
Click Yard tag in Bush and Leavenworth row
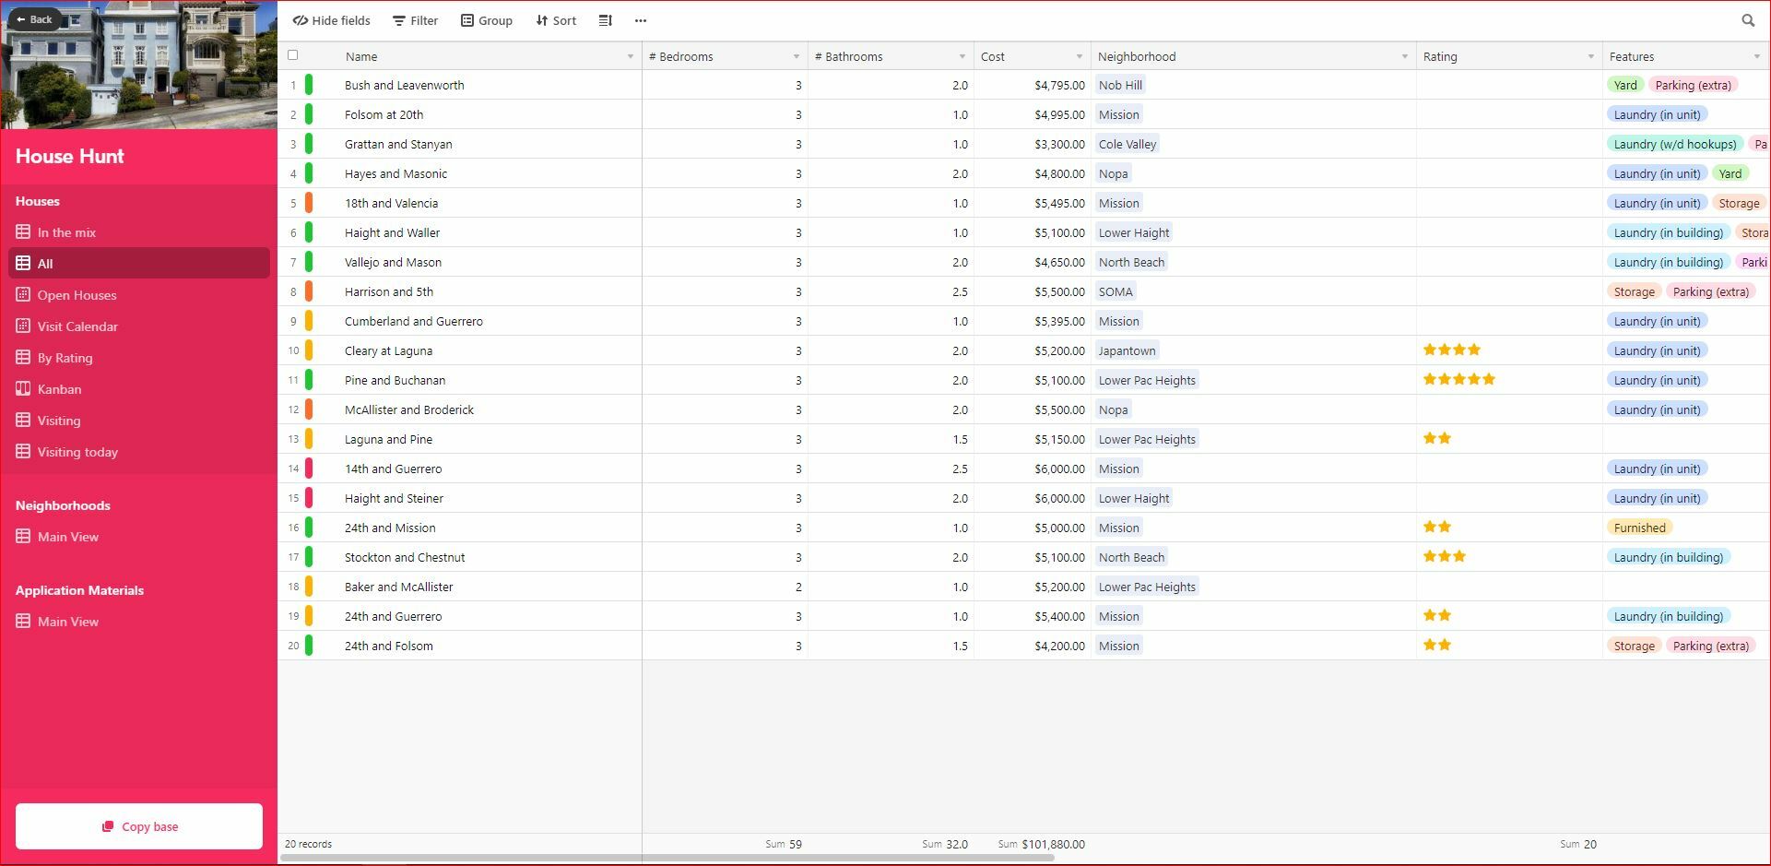[x=1625, y=85]
